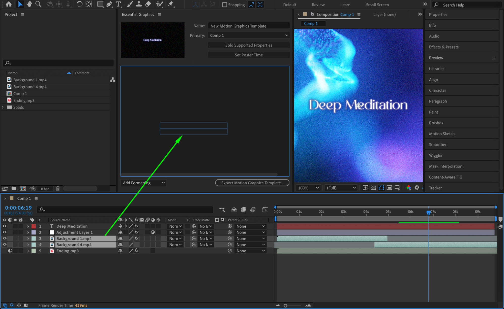The width and height of the screenshot is (504, 309).
Task: Switch to the Review workspace
Action: (318, 5)
